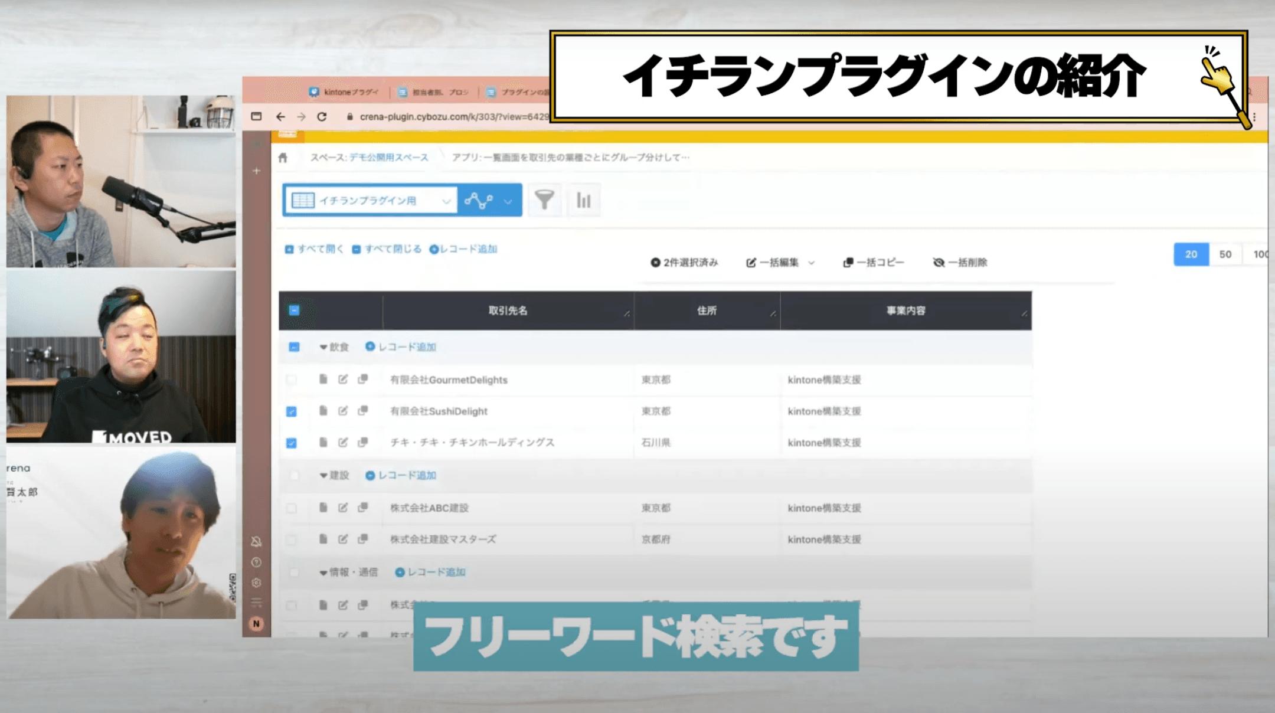Check the 有限会社GourmetDelights row checkbox

(292, 380)
